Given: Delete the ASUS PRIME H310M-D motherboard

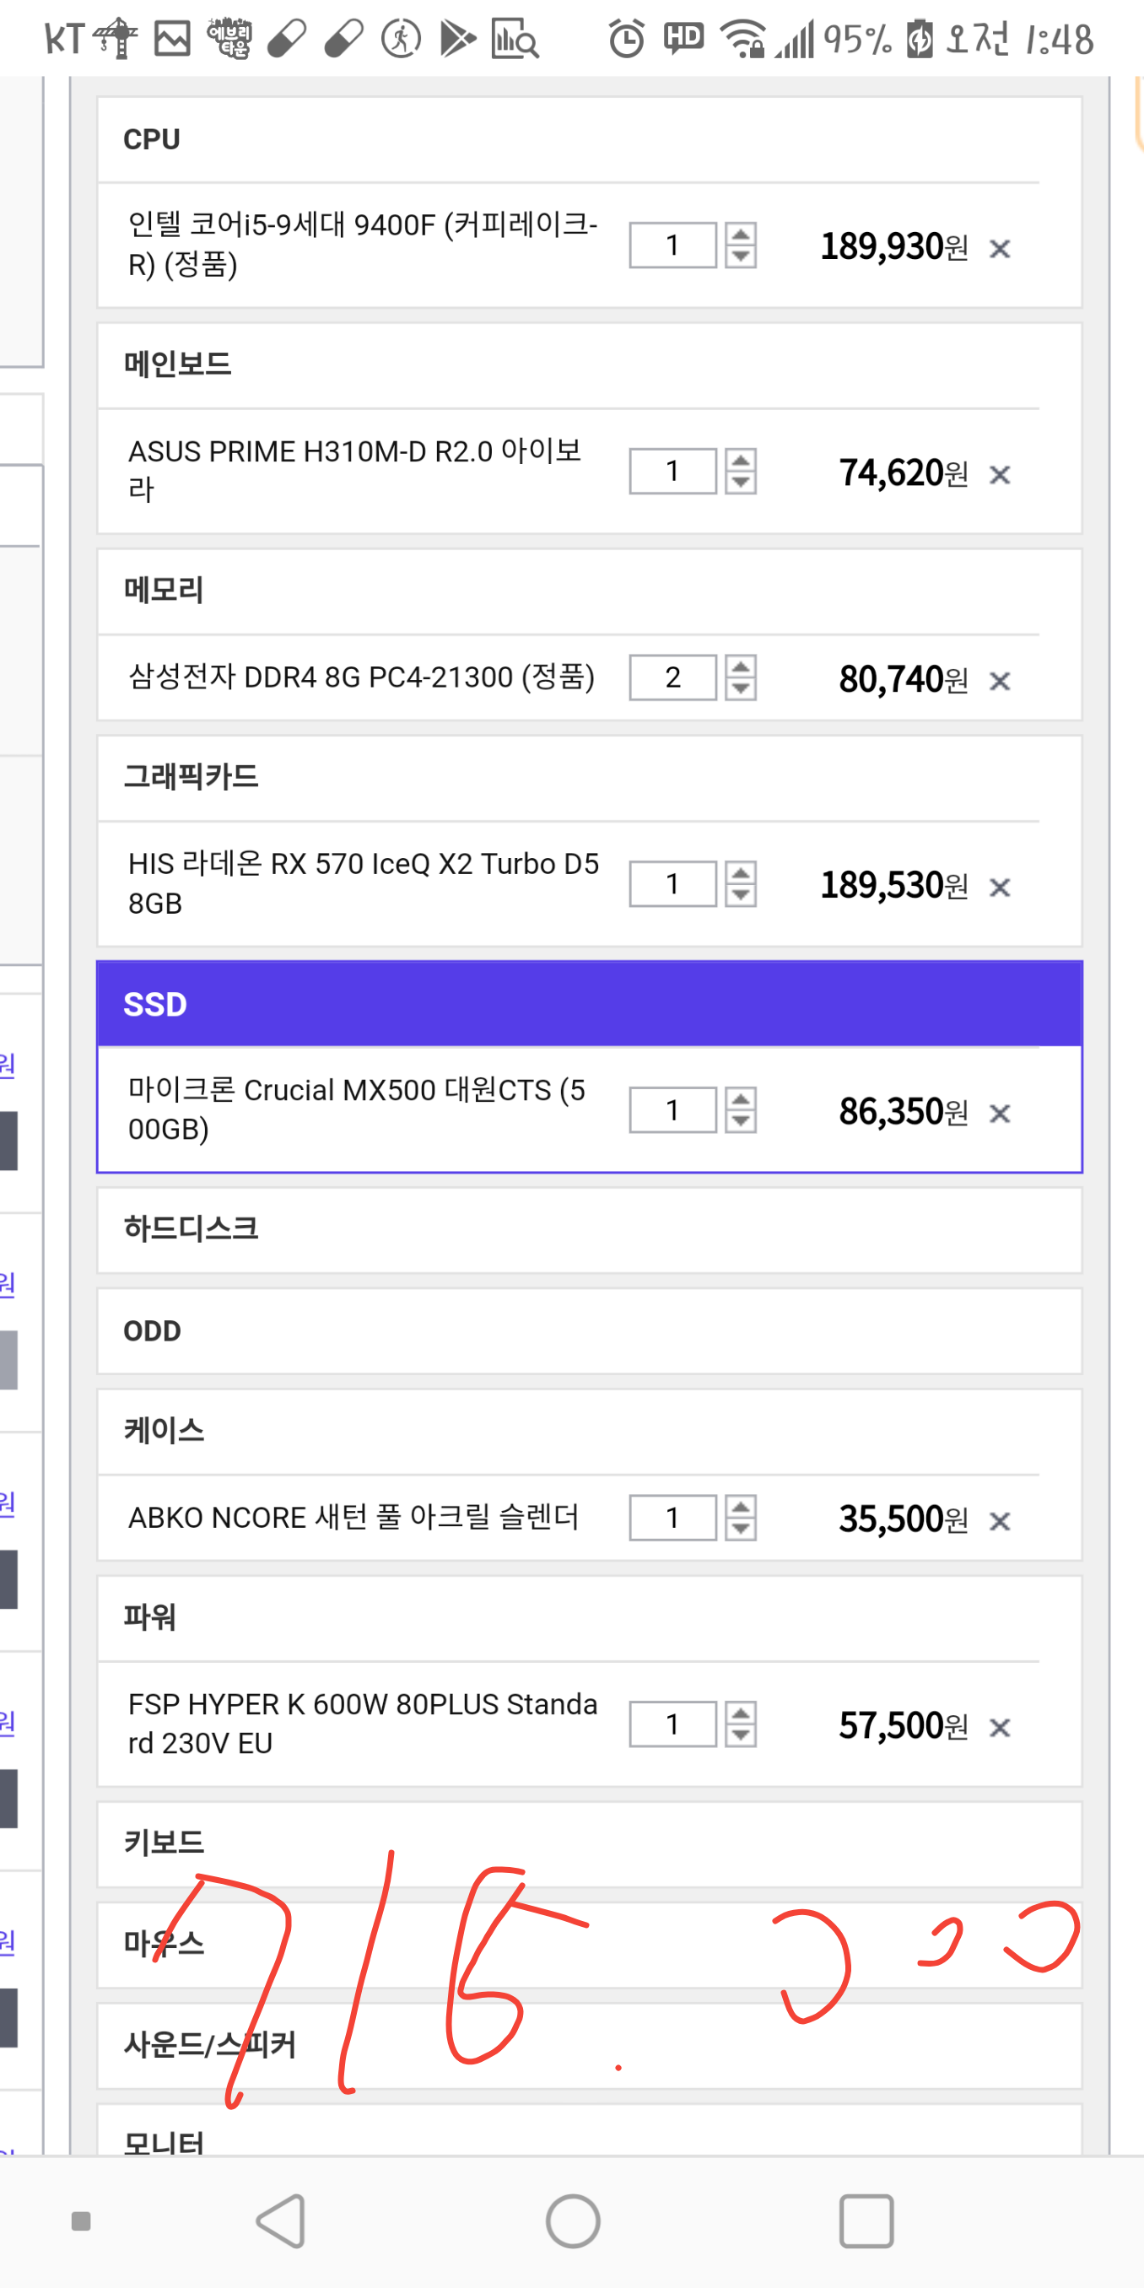Looking at the screenshot, I should 999,475.
